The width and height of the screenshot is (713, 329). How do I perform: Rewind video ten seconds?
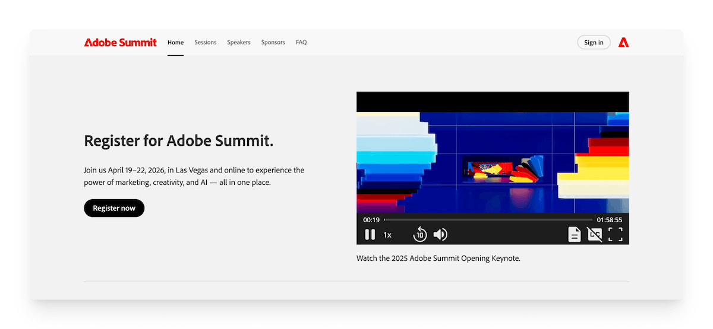click(420, 235)
